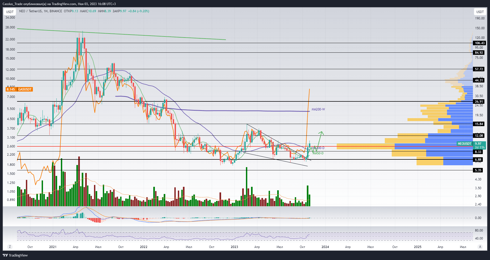
Task: Toggle the Z timezone button on the time axis
Action: [x=10, y=247]
